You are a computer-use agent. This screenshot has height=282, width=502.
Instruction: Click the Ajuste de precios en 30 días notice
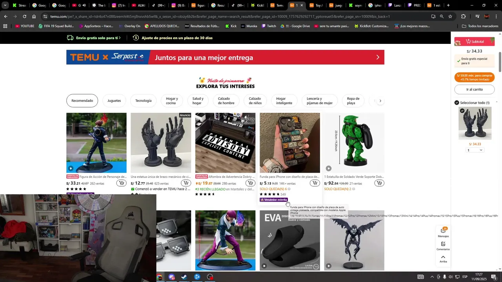[x=173, y=38]
